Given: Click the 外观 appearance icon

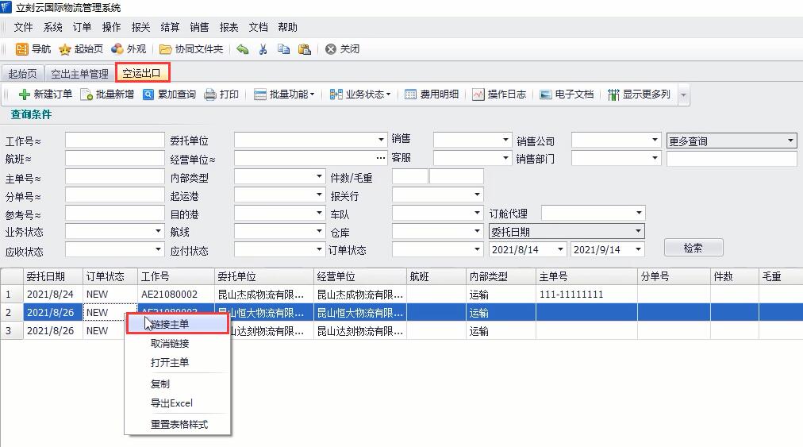Looking at the screenshot, I should tap(117, 49).
